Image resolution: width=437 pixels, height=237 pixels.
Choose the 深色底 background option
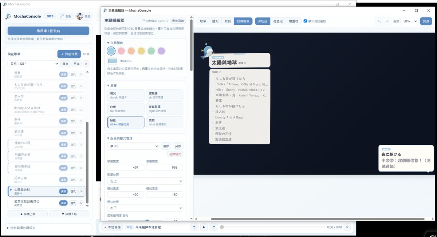tap(263, 21)
